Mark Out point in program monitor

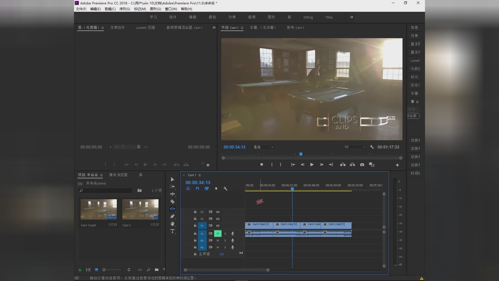[x=280, y=165]
